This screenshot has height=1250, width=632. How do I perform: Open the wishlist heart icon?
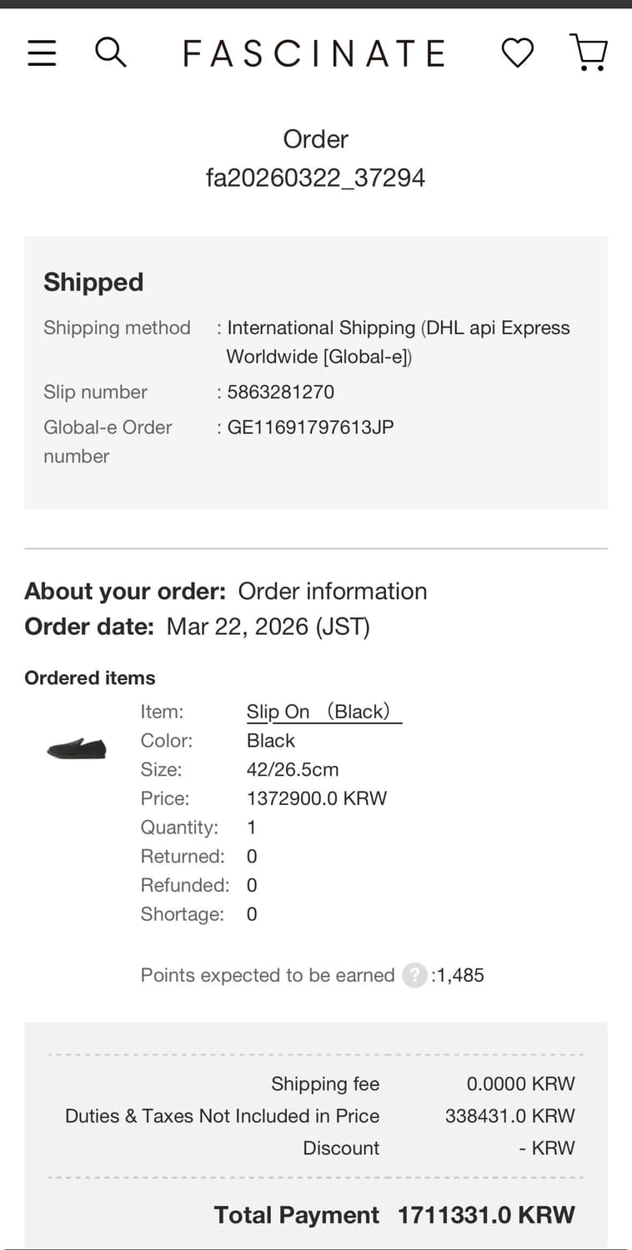click(x=517, y=53)
